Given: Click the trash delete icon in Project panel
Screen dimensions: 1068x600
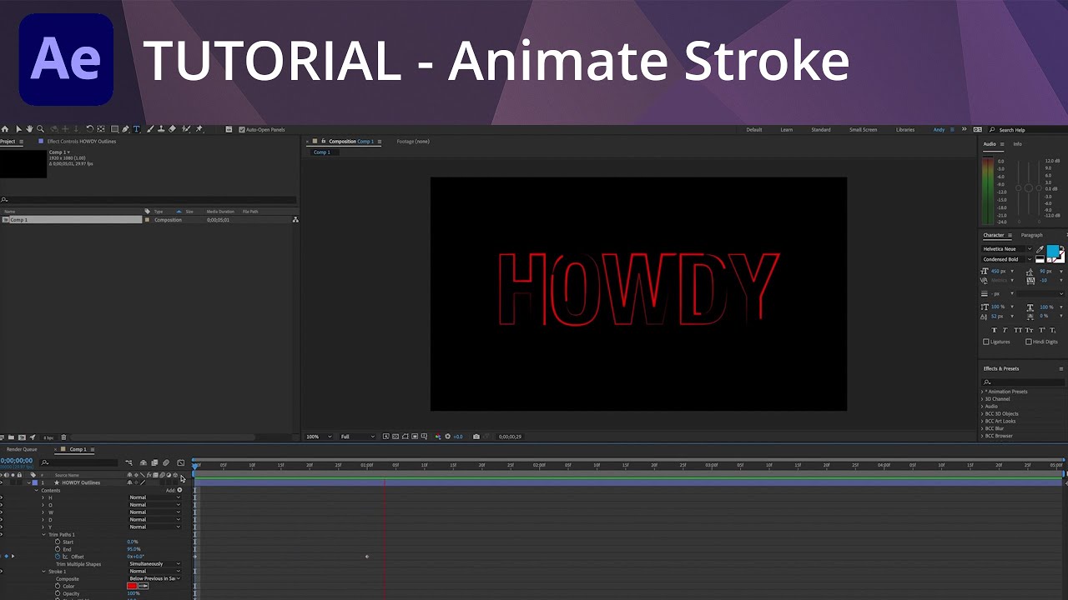Looking at the screenshot, I should (x=63, y=437).
